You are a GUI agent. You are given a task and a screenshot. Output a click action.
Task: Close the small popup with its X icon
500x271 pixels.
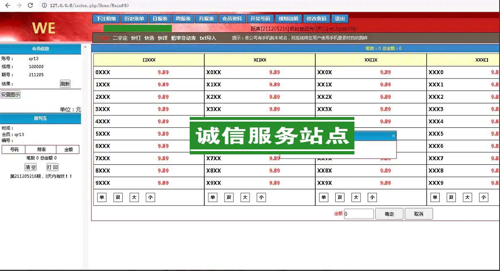pos(394,136)
